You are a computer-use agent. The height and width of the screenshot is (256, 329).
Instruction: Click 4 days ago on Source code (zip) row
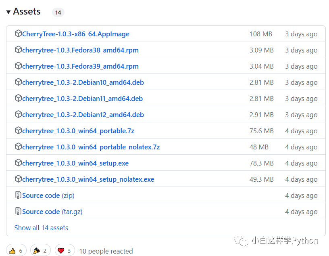301,196
